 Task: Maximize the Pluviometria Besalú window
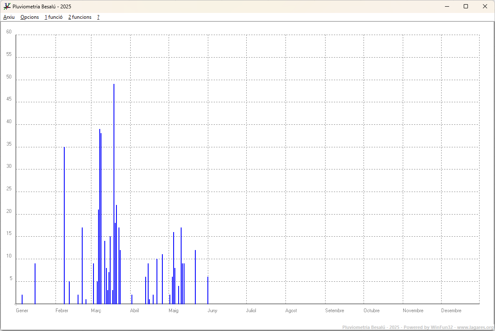point(466,6)
